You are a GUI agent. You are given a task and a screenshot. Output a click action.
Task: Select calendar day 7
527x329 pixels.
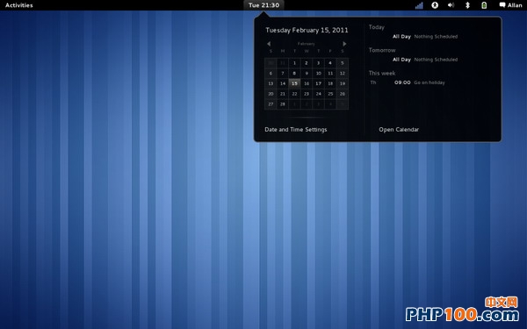[283, 73]
